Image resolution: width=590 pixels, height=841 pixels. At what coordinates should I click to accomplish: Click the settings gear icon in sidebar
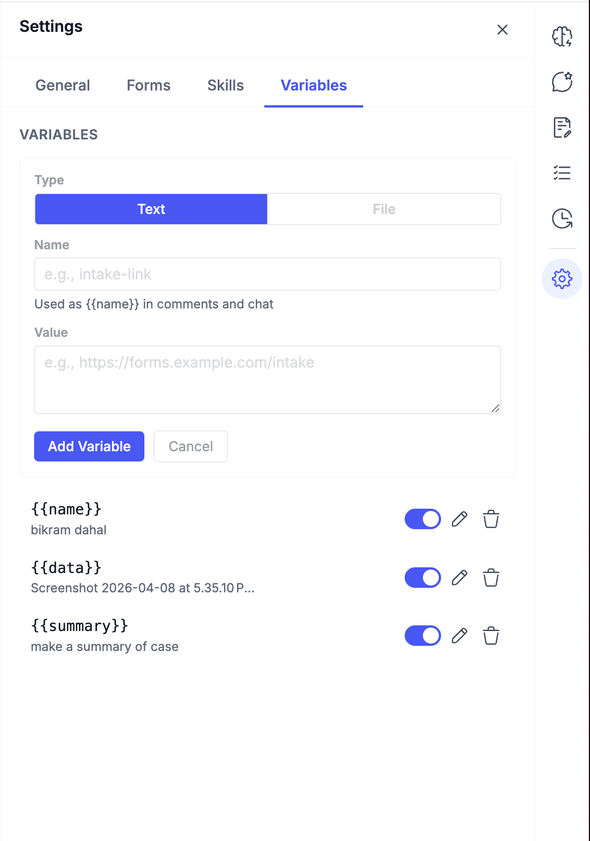[x=562, y=279]
